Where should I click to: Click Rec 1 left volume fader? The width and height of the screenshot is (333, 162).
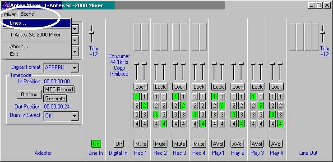click(x=137, y=72)
